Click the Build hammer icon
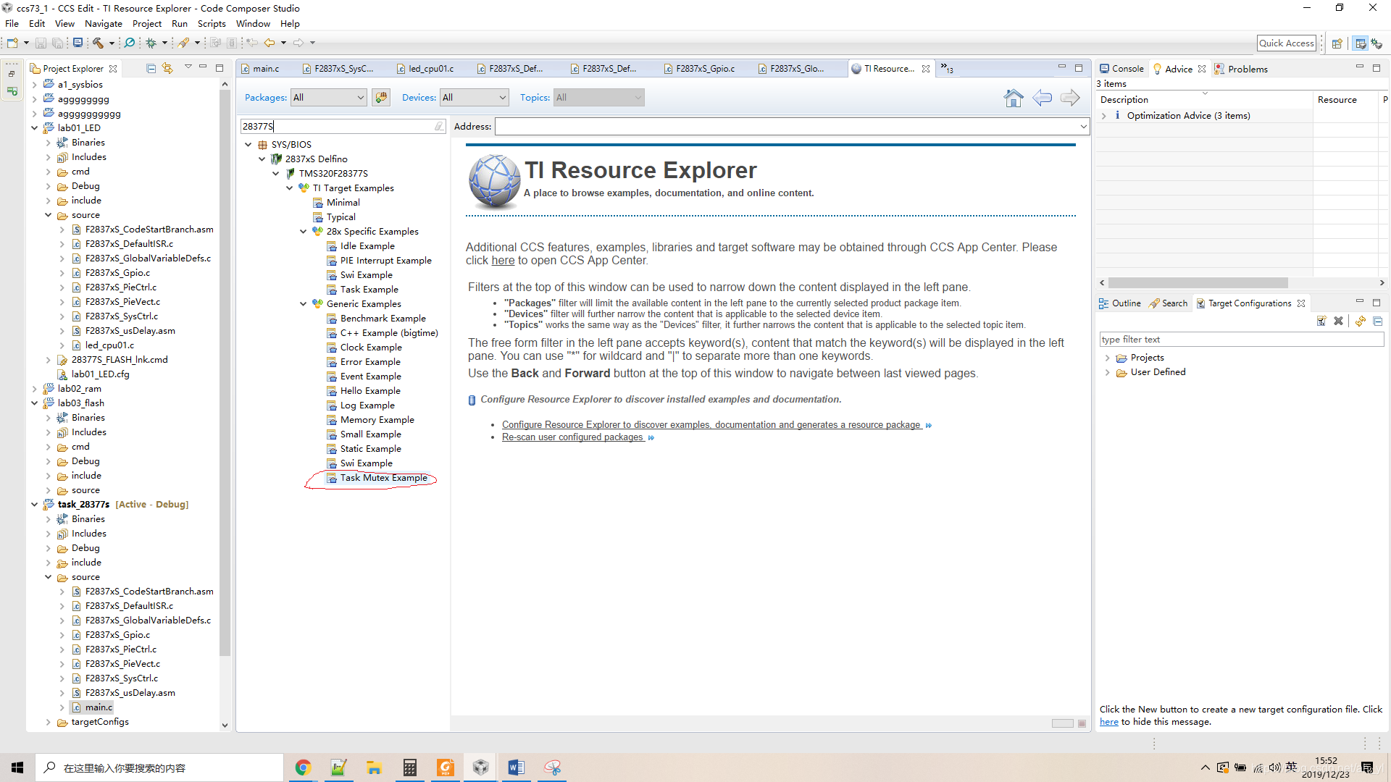Image resolution: width=1391 pixels, height=782 pixels. pyautogui.click(x=98, y=43)
